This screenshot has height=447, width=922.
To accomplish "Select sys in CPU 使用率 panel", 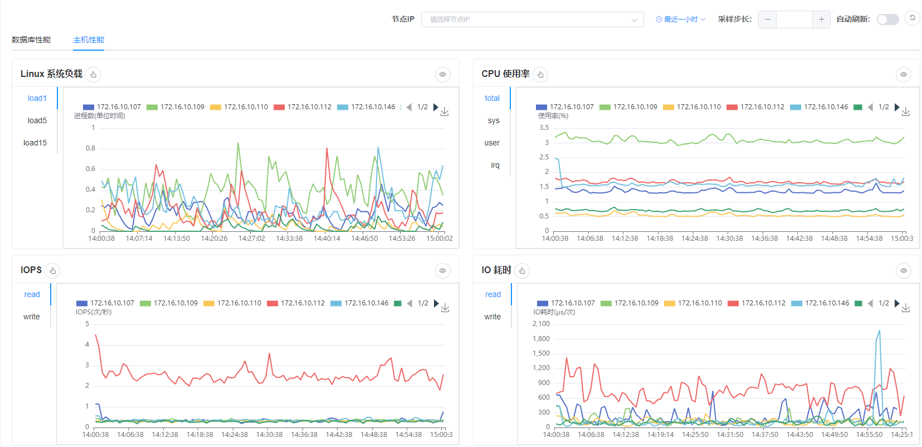I will point(494,120).
